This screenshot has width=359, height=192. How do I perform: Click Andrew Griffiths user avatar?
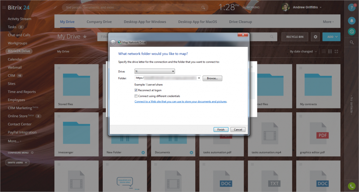(285, 7)
